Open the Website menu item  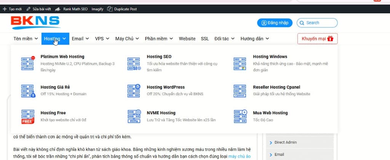pos(187,38)
